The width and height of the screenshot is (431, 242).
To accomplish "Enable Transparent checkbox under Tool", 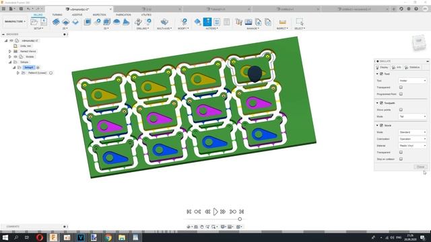I will [401, 87].
